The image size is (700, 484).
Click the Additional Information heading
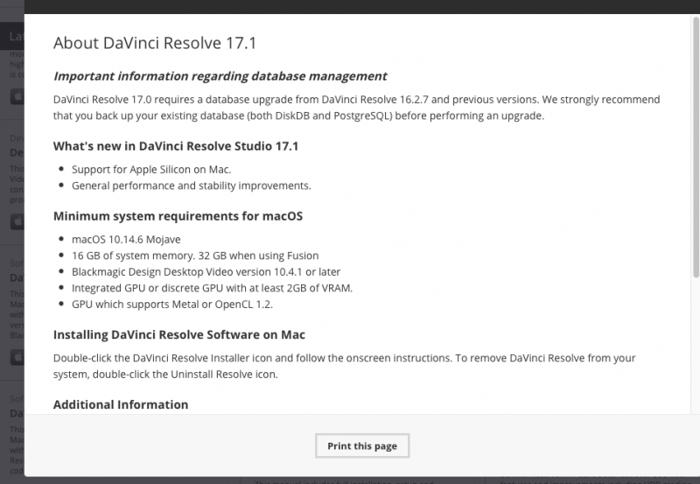pos(121,404)
